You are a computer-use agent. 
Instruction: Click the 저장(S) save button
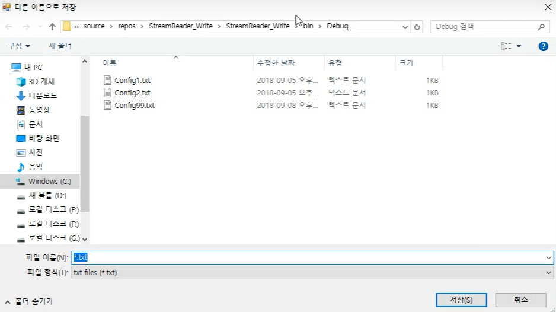pos(461,300)
